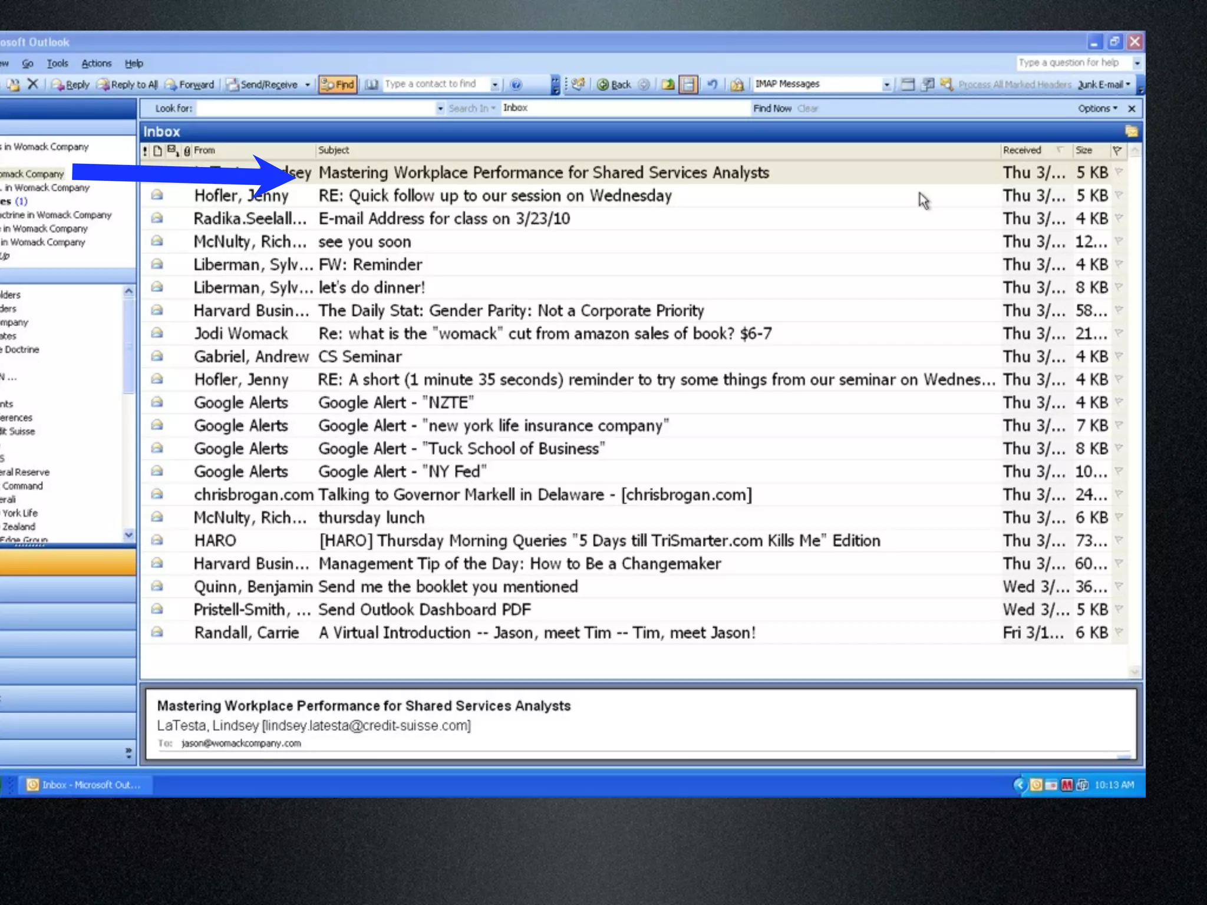This screenshot has width=1207, height=905.
Task: Open the IMAP Messages view dropdown
Action: pyautogui.click(x=886, y=84)
